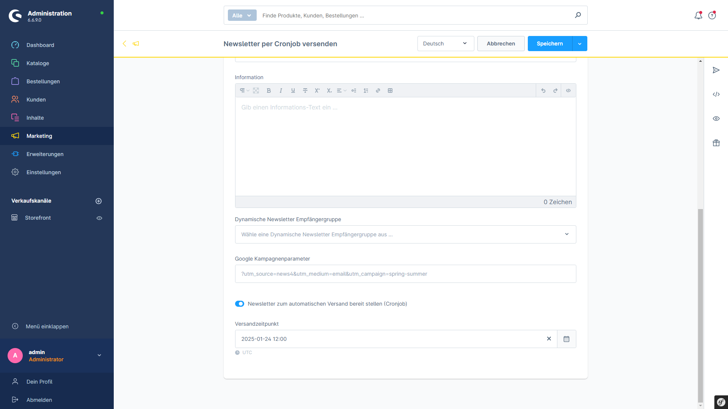Click the italic formatting icon

point(281,91)
